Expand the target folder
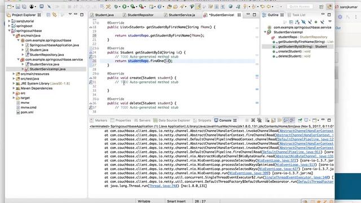This screenshot has width=361, height=203. click(x=14, y=98)
